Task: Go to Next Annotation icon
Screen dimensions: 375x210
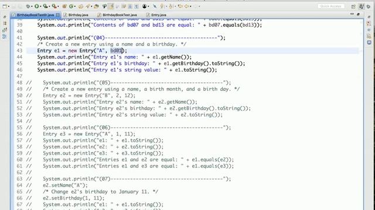Action: (x=162, y=6)
